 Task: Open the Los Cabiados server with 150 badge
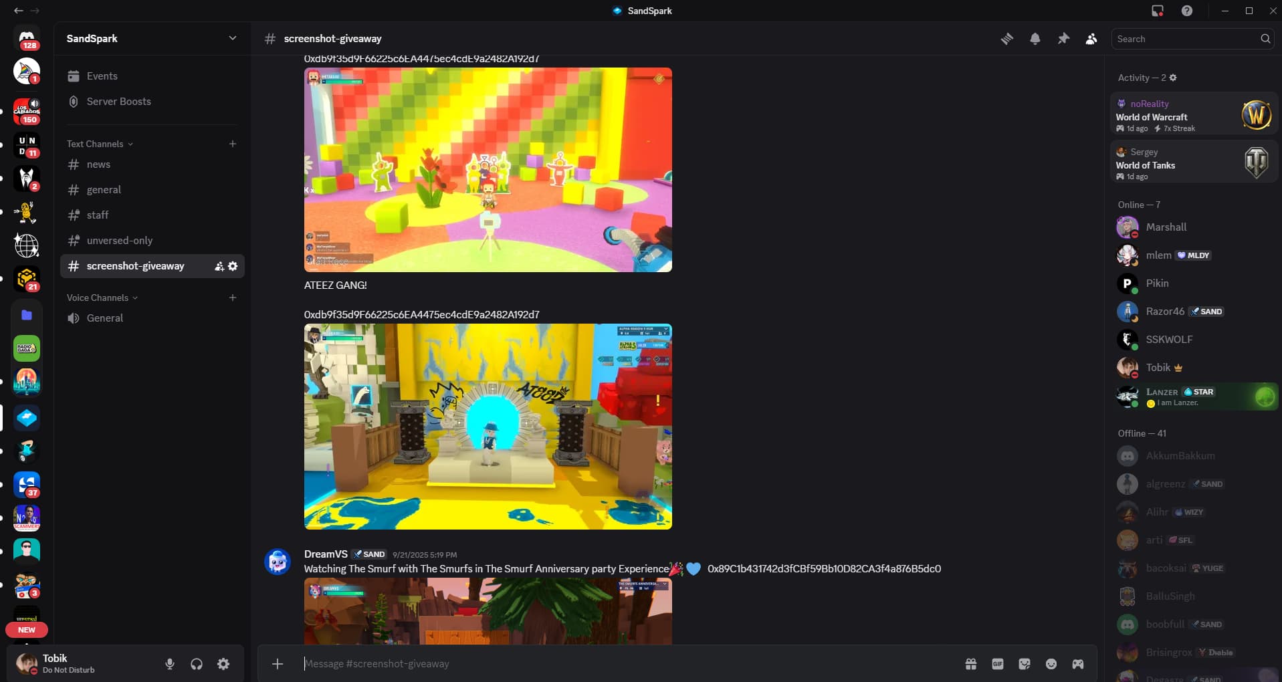27,112
